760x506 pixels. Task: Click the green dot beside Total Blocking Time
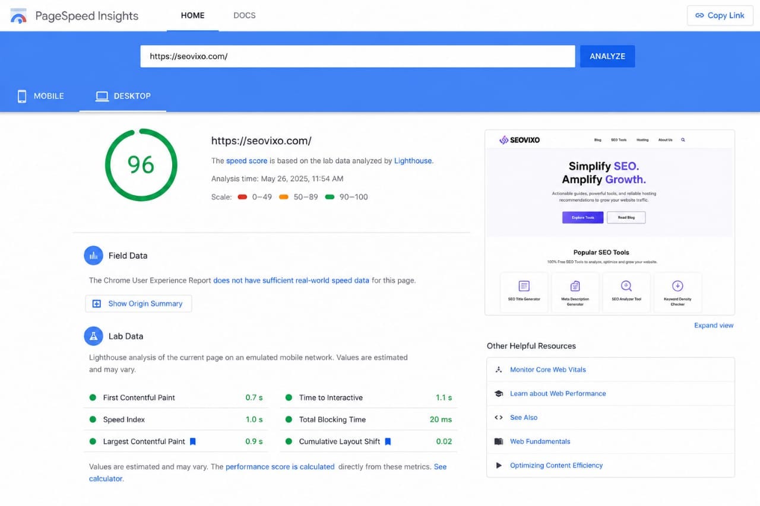pos(289,419)
